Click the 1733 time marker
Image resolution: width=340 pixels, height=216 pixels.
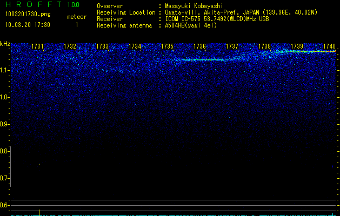pos(102,46)
